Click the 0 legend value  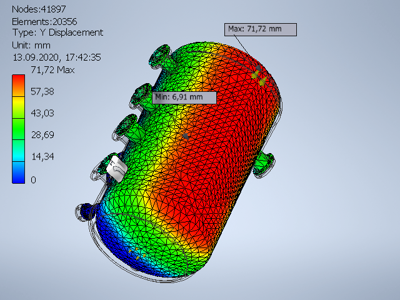[33, 180]
